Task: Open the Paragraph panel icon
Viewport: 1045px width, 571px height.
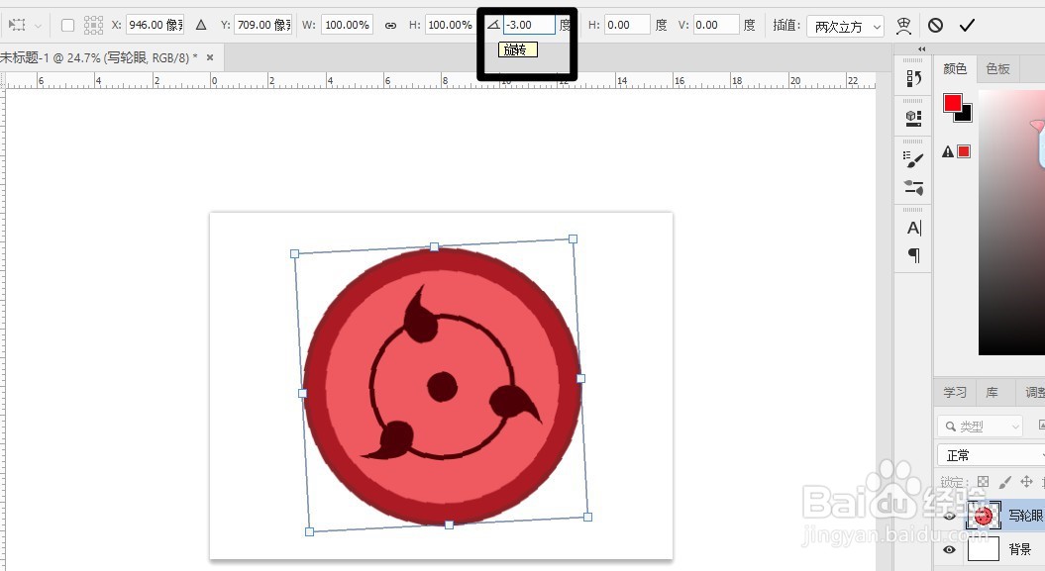Action: click(913, 255)
